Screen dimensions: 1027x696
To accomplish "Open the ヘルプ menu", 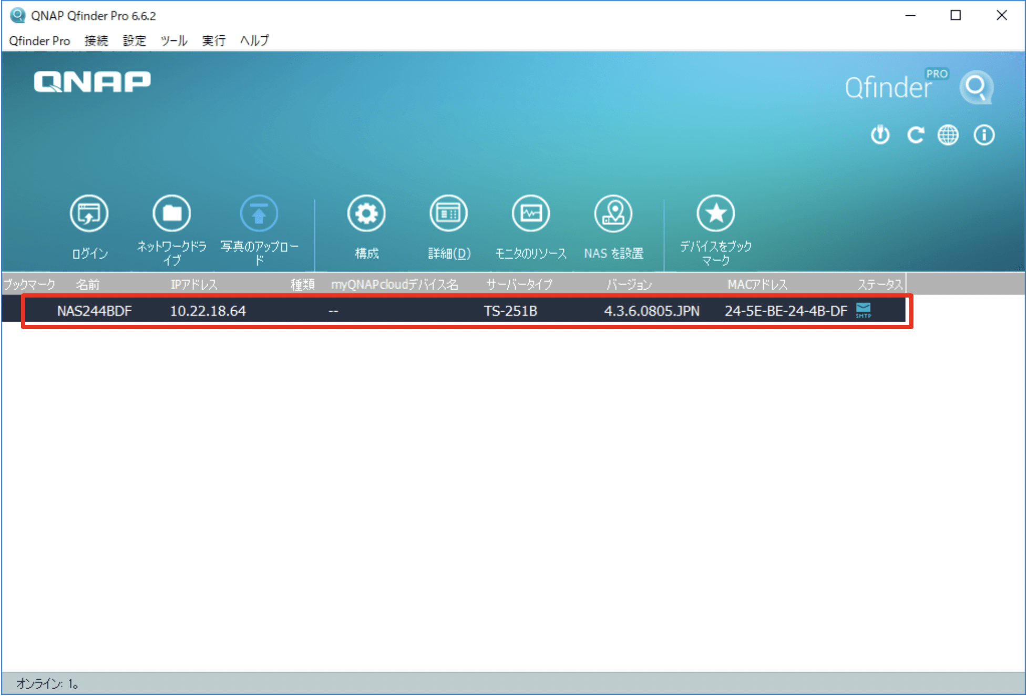I will pos(254,40).
